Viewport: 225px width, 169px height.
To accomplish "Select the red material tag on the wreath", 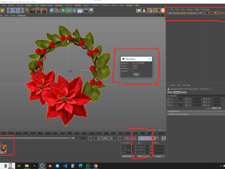I will [x=213, y=13].
